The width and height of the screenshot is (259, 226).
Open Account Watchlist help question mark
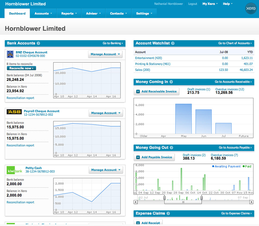click(173, 43)
